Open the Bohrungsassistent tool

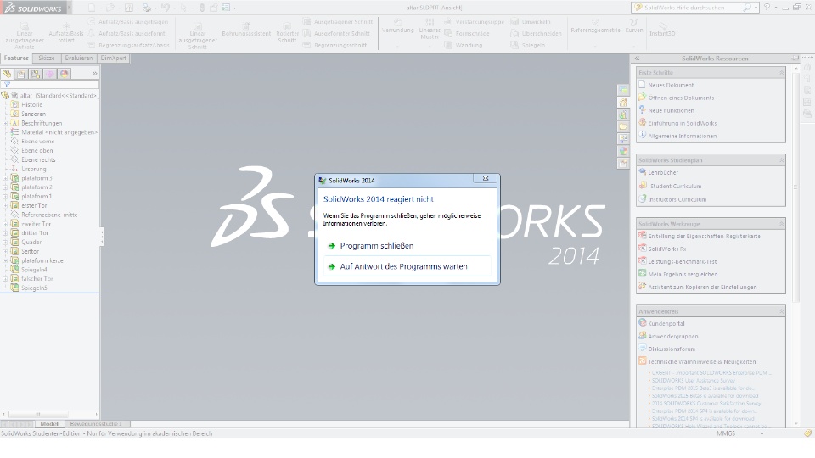246,30
